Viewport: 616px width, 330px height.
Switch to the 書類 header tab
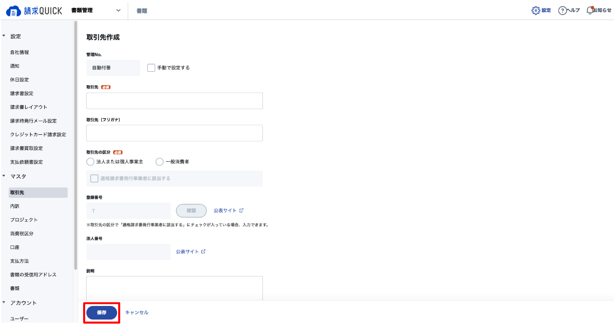[142, 11]
